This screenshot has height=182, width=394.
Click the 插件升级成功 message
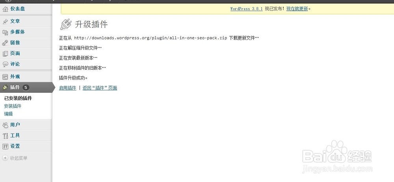click(73, 78)
